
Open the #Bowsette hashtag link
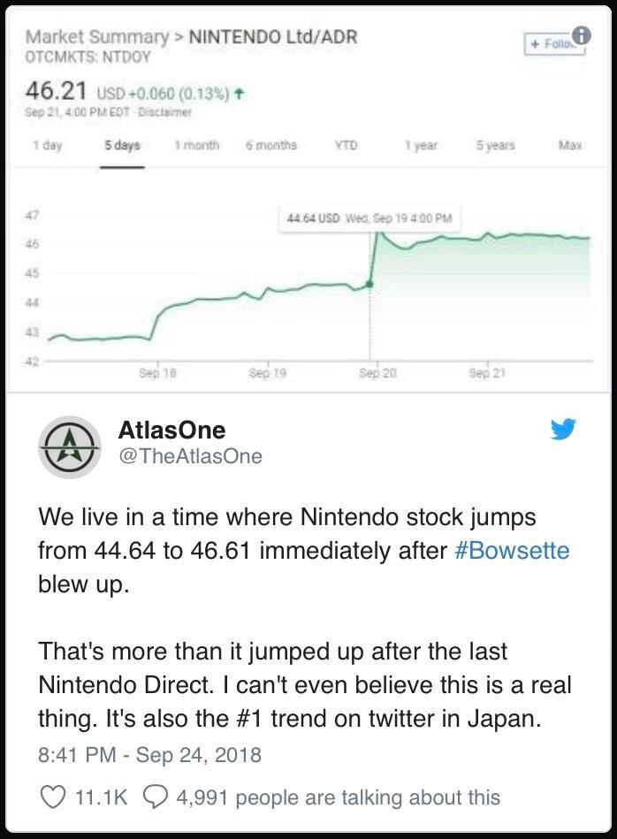[511, 551]
